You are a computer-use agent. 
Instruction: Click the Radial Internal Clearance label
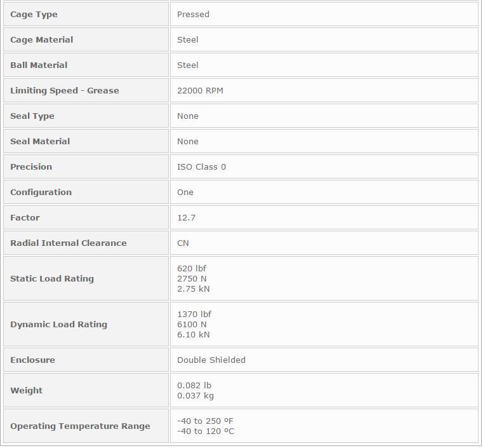[69, 243]
